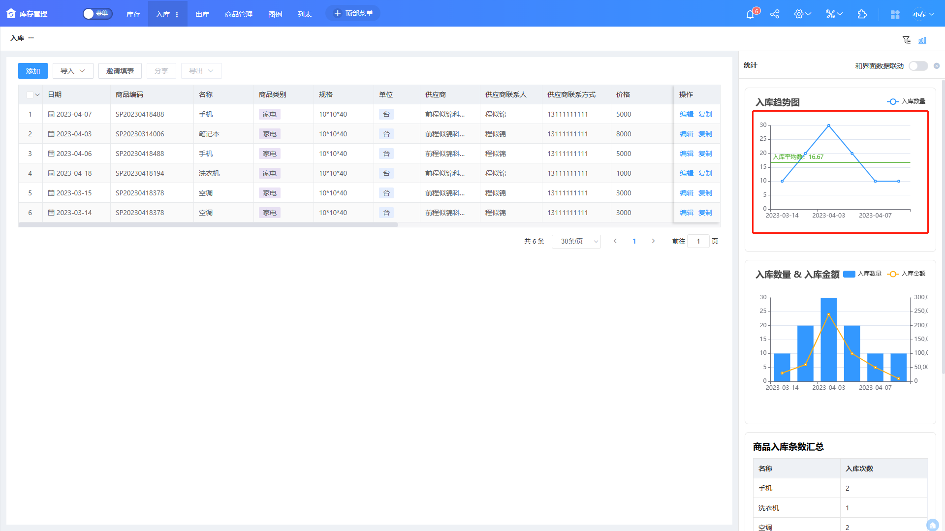Open the 小春 user menu
Screen dimensions: 945x531
tap(924, 14)
